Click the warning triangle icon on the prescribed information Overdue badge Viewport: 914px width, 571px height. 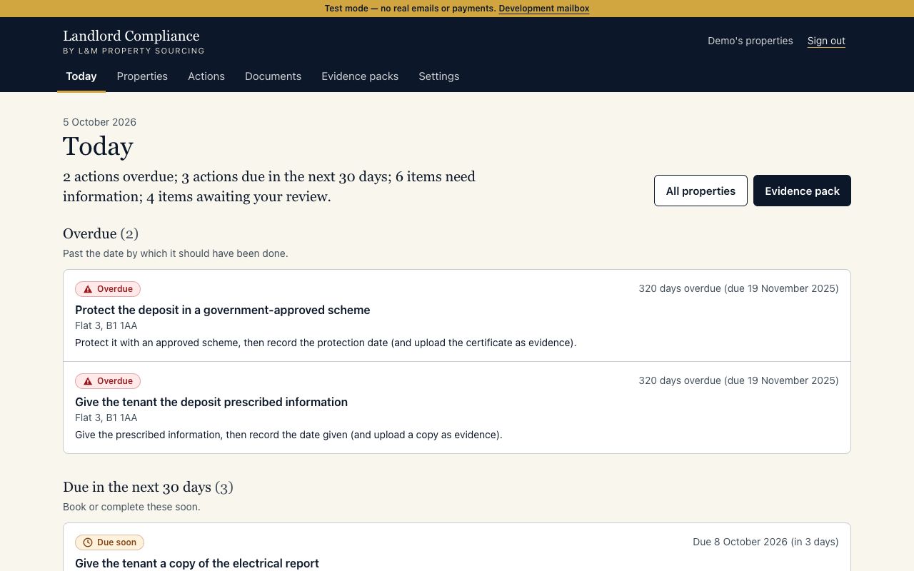pyautogui.click(x=88, y=381)
